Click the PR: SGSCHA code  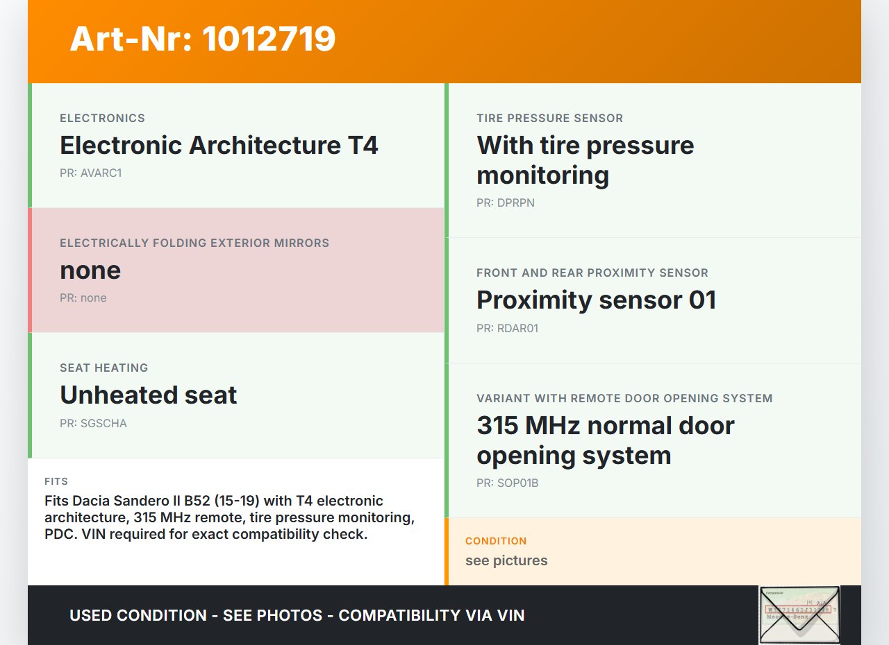coord(93,424)
